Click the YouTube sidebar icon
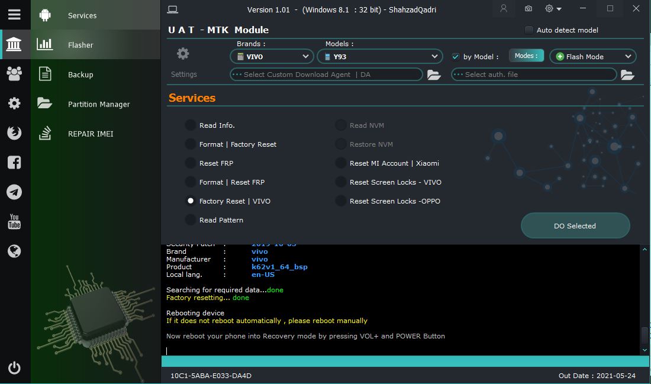The image size is (651, 384). (14, 222)
